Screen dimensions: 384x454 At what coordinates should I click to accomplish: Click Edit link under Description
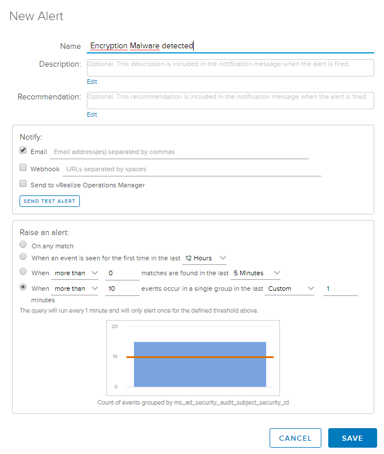pos(92,82)
